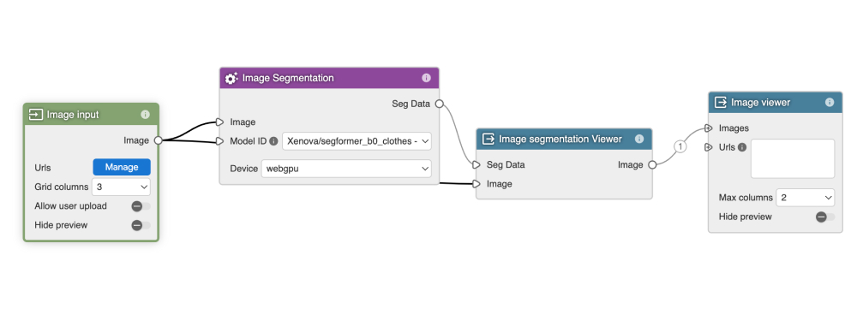Click the Urls text box in Image viewer
Image resolution: width=857 pixels, height=315 pixels.
tap(793, 158)
